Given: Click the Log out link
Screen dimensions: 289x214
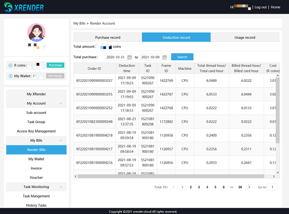Looking at the screenshot, I should [x=260, y=7].
